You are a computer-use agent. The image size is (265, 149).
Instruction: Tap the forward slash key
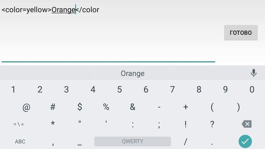click(x=185, y=142)
